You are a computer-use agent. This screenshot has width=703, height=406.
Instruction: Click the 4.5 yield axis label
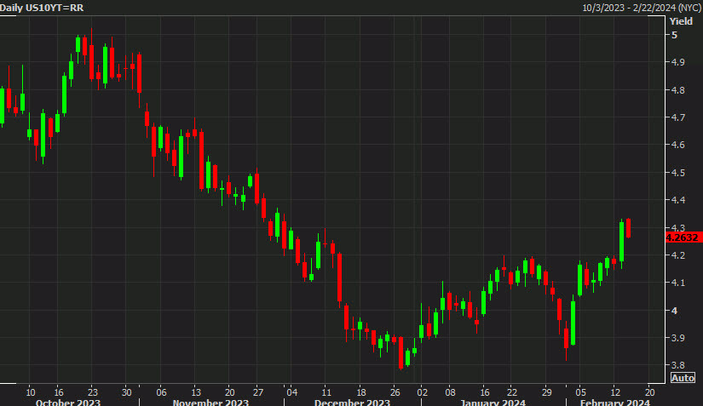(677, 172)
